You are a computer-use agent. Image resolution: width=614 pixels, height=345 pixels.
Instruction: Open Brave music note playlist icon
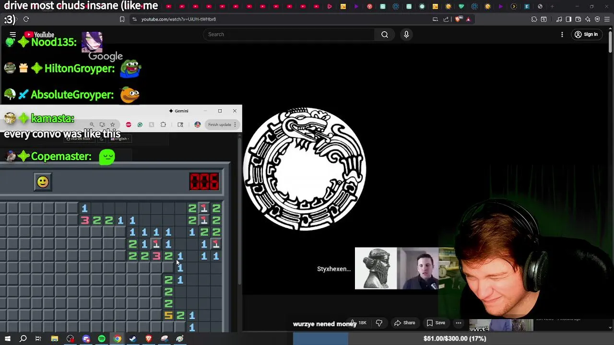coord(559,19)
